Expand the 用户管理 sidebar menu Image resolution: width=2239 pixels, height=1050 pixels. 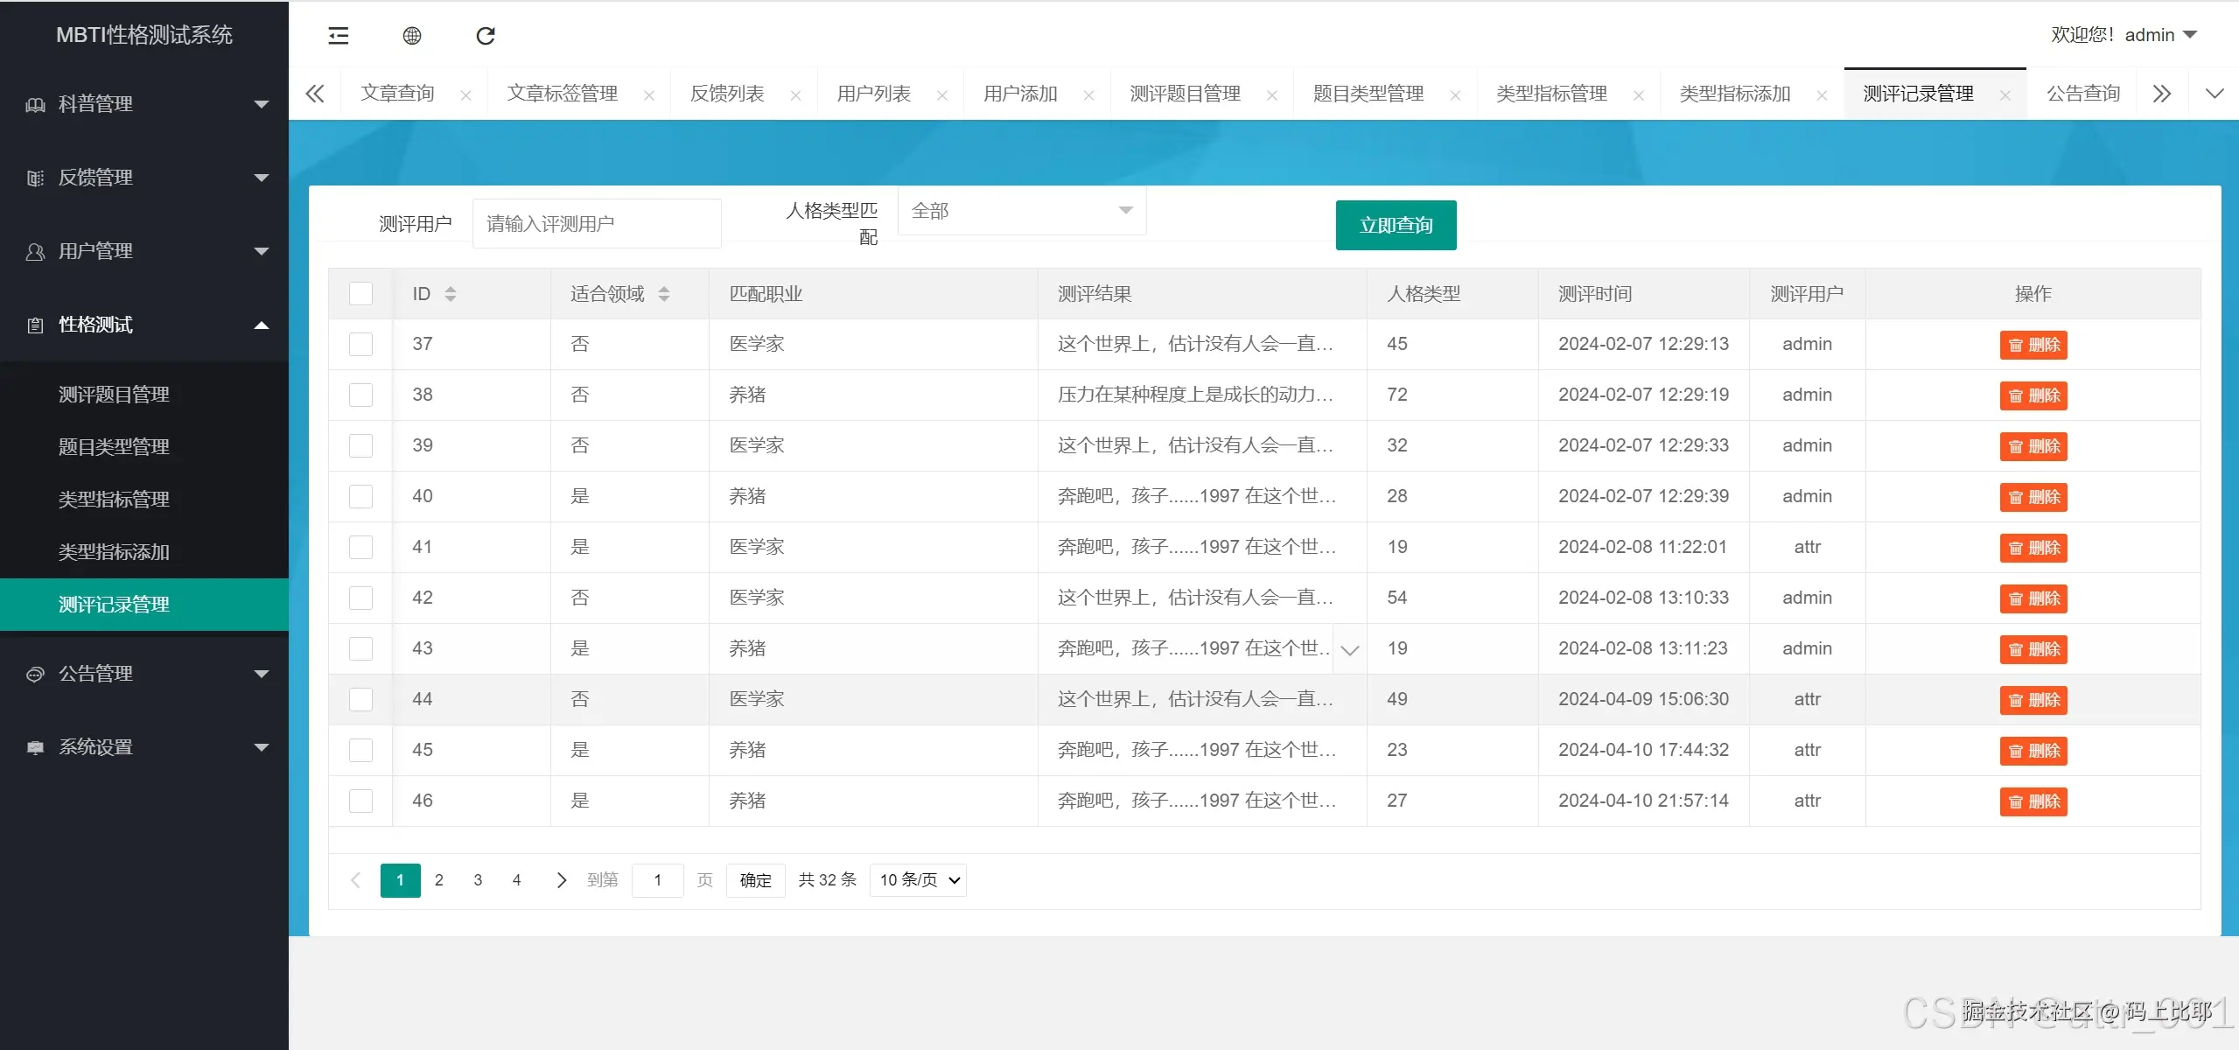tap(144, 251)
